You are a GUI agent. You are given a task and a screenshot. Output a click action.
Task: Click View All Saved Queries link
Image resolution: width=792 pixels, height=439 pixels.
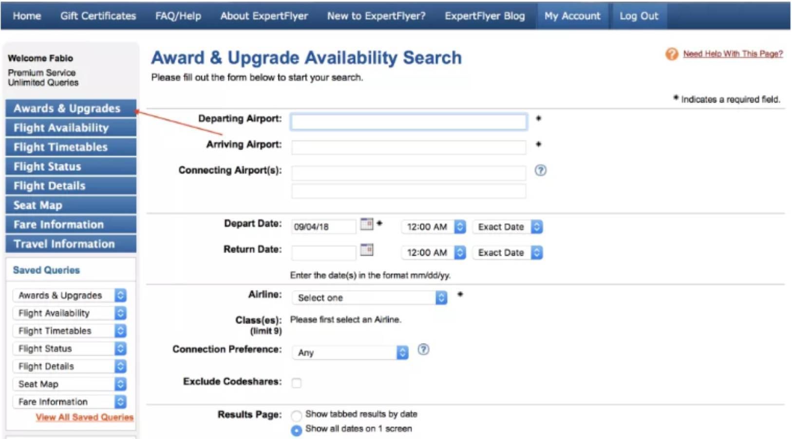coord(84,417)
